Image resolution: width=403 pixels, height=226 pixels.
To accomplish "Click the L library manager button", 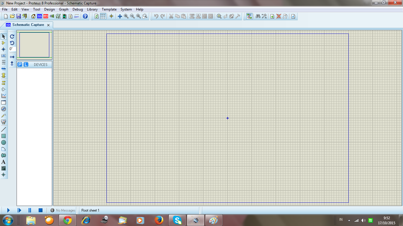I will [26, 64].
